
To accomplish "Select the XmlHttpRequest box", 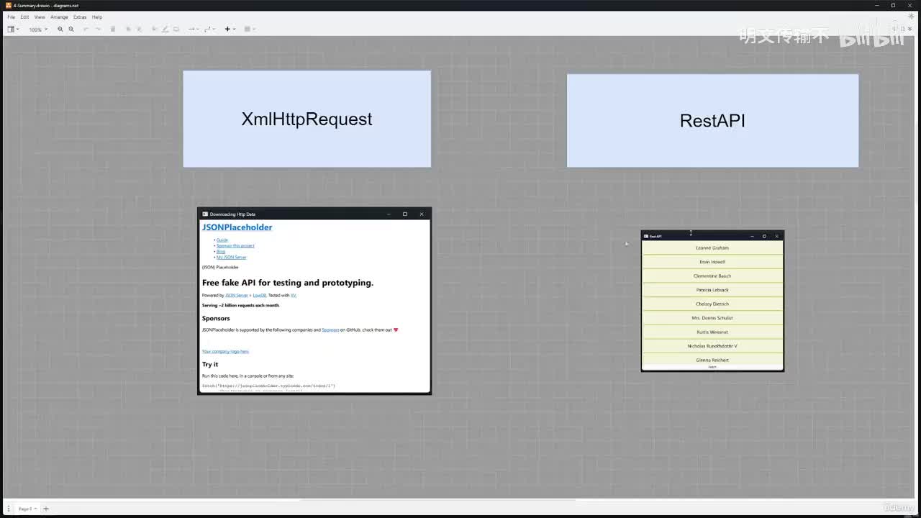I will click(x=307, y=119).
